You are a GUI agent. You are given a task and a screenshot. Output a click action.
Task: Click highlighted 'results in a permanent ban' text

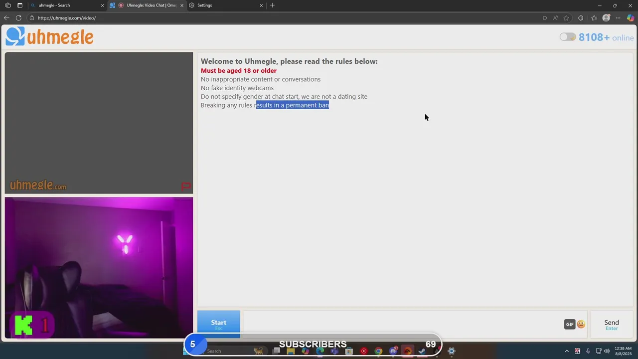click(x=292, y=105)
